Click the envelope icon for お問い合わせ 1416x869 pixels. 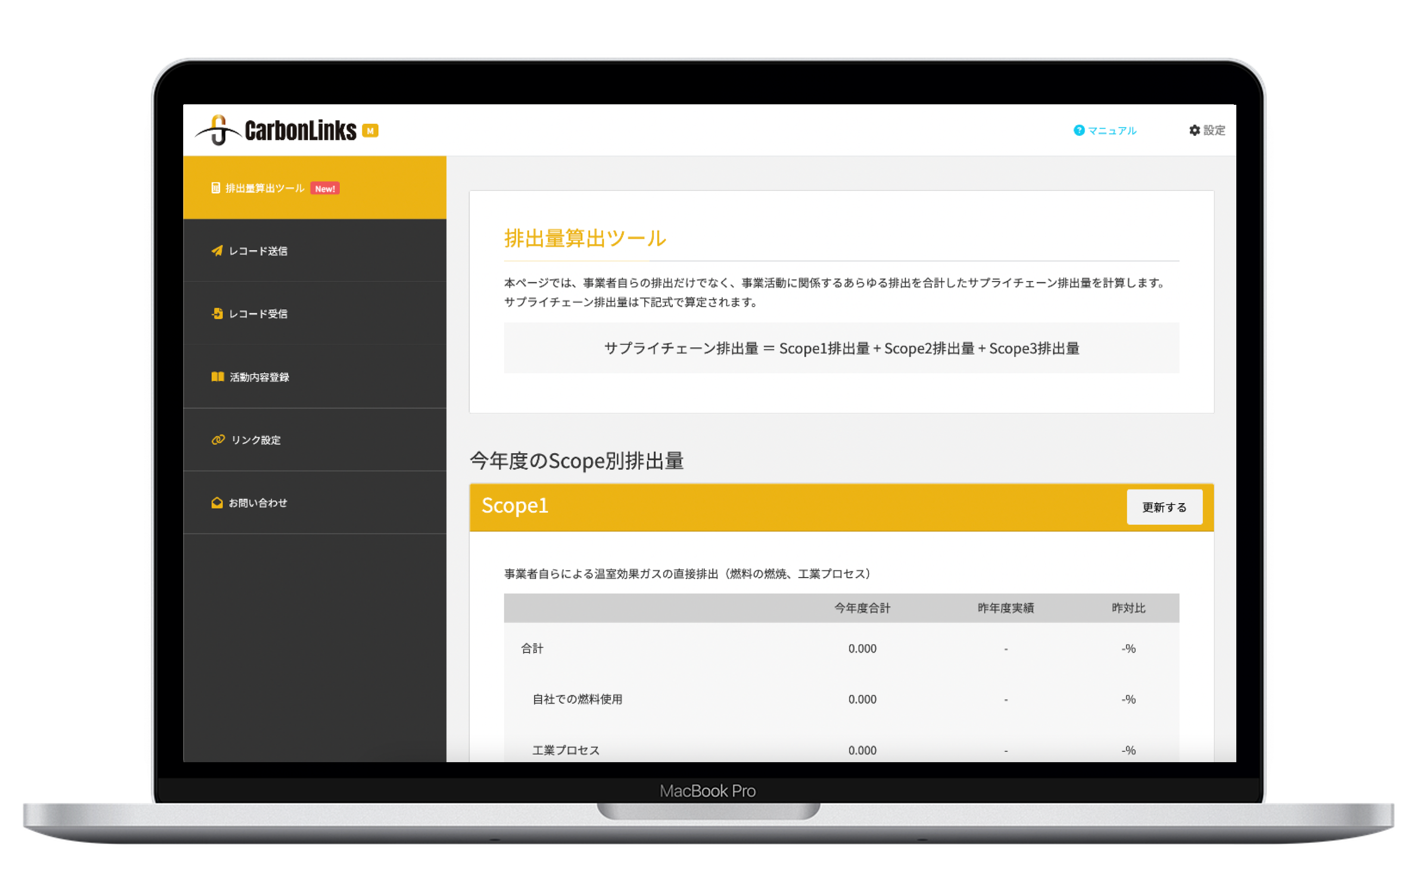[217, 502]
